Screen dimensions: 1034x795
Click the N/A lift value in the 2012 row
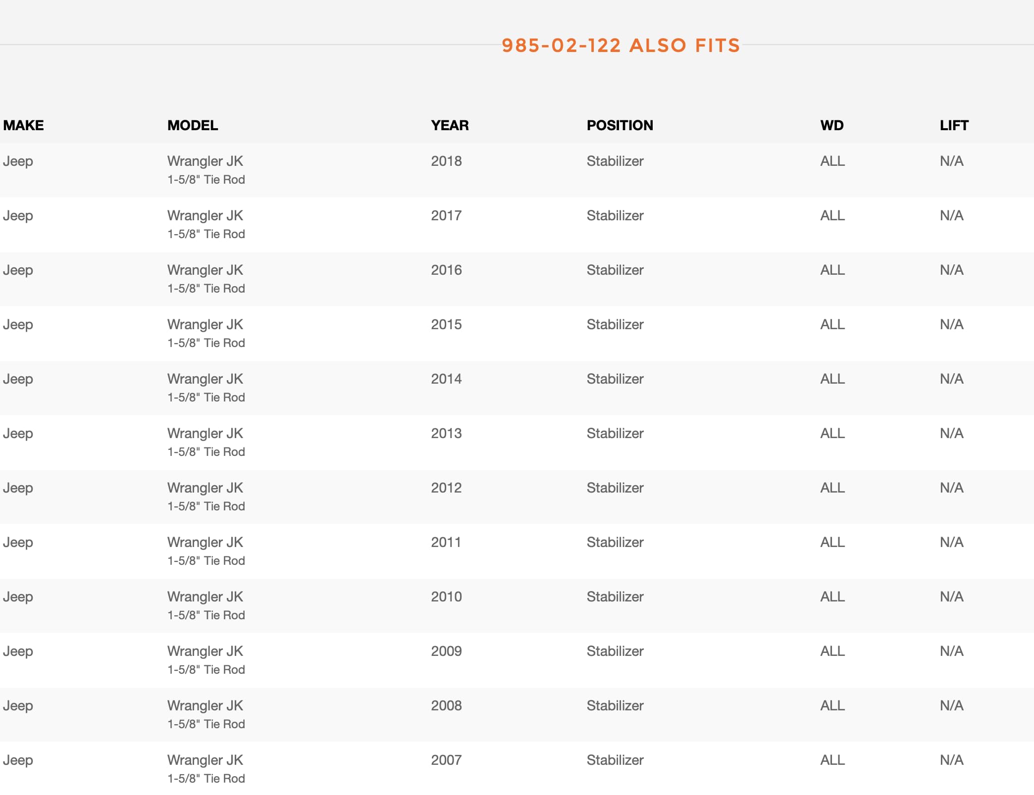click(951, 488)
